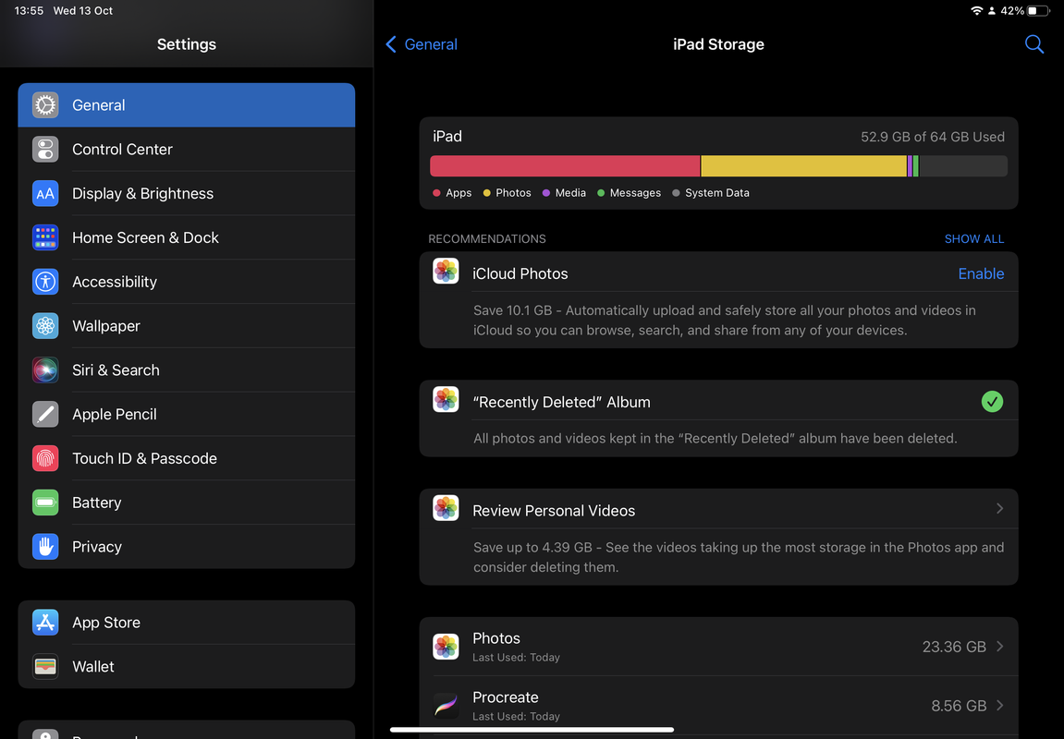This screenshot has width=1064, height=739.
Task: Tap the Accessibility figure icon
Action: click(x=45, y=282)
